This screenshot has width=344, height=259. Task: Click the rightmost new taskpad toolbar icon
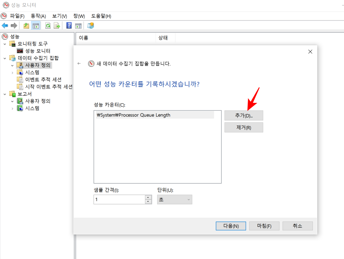coord(91,25)
